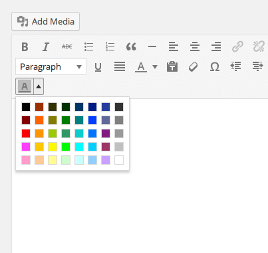Image resolution: width=268 pixels, height=253 pixels.
Task: Choose the lime green-yellow swatch
Action: [53, 133]
